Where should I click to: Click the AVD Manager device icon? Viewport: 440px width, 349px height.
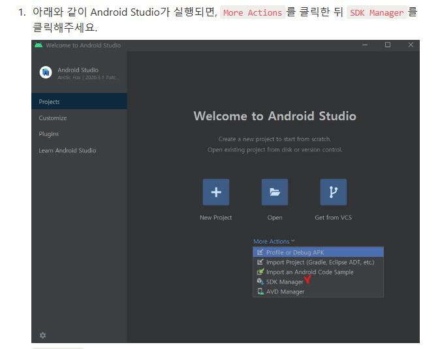pyautogui.click(x=260, y=291)
